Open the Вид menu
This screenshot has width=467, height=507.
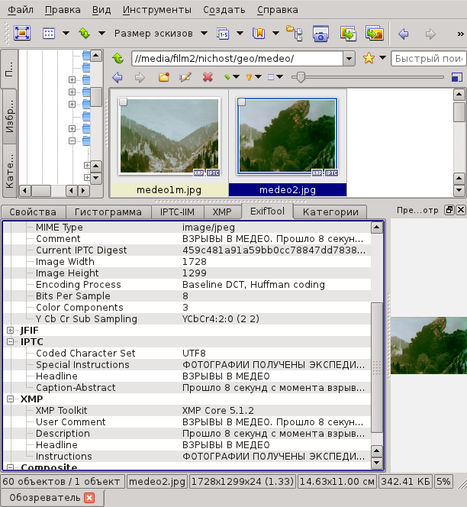(101, 10)
